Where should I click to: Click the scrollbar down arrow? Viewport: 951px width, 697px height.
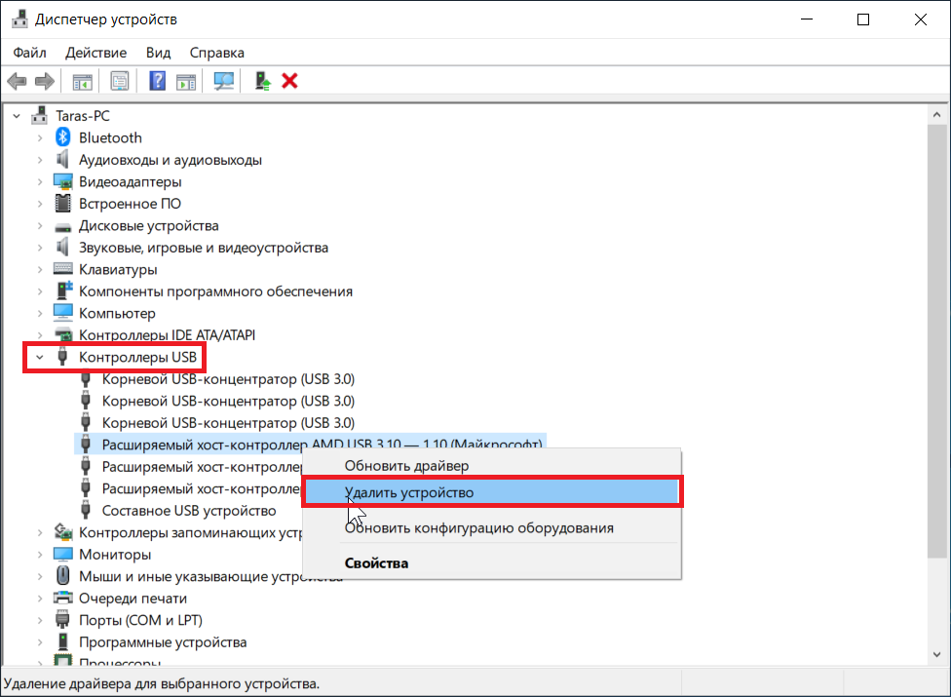(x=937, y=654)
